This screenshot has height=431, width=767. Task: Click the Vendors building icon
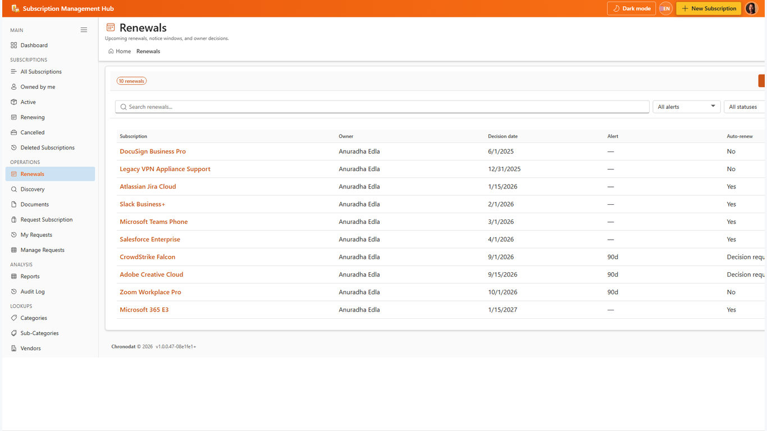(x=14, y=348)
